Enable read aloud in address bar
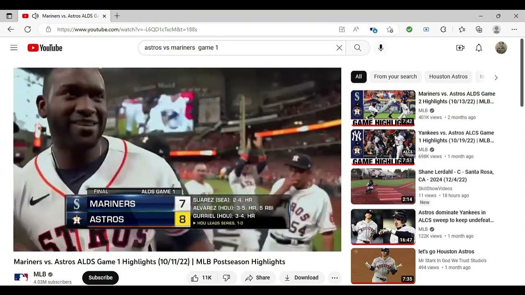Viewport: 525px width, 295px height. click(356, 29)
